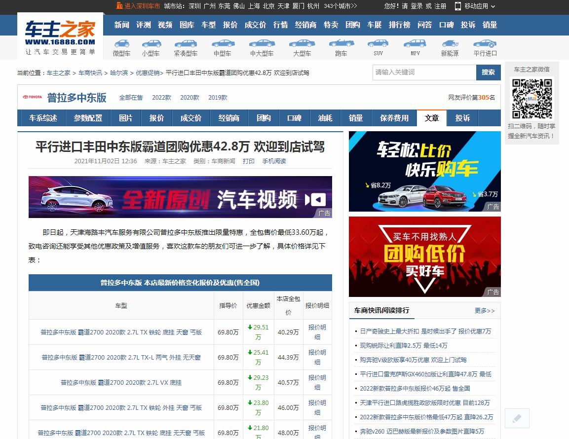Click 普拉多中东版 series title
Viewport: 569px width, 439px height.
(76, 98)
